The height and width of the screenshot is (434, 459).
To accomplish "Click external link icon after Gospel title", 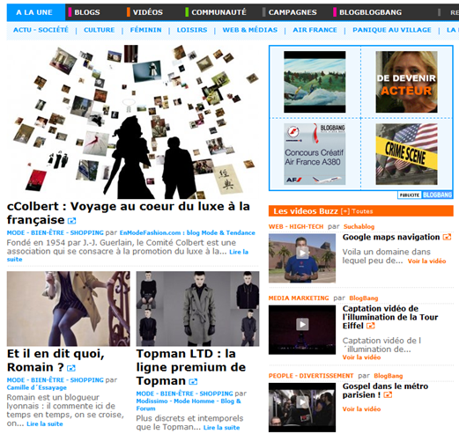I will click(388, 395).
